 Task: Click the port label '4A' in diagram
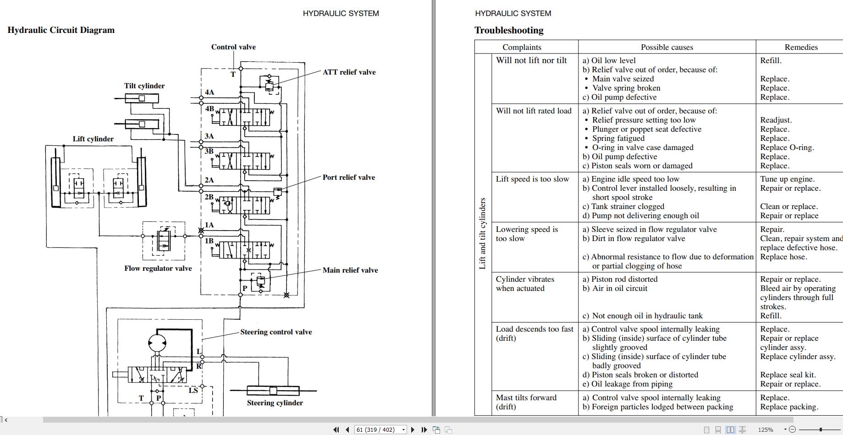click(209, 92)
